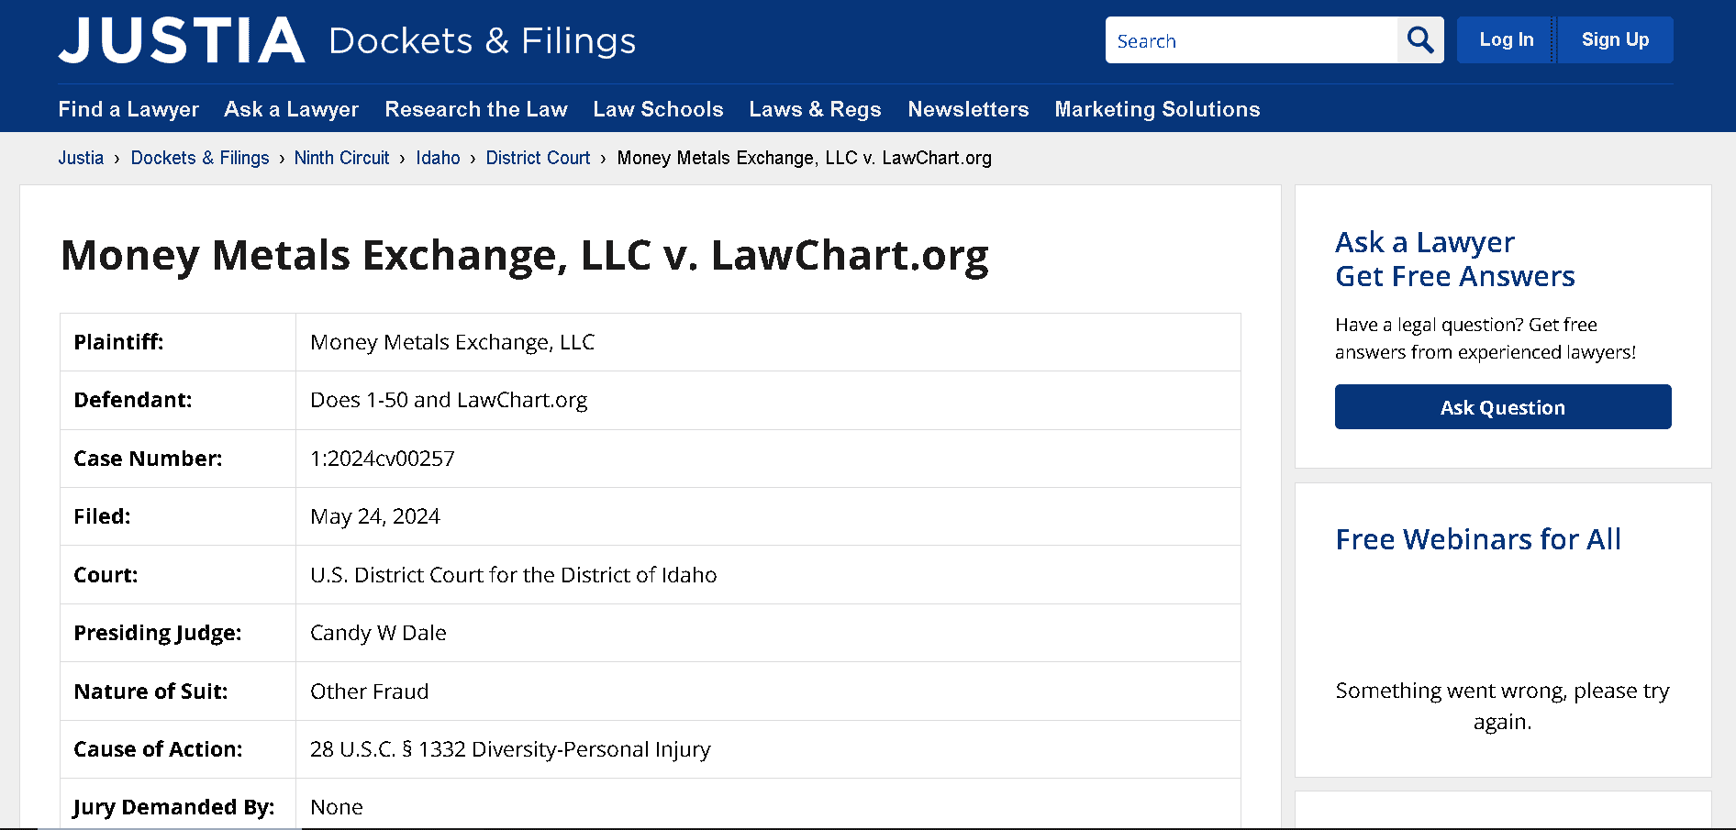Go to Justia breadcrumb link
Image resolution: width=1736 pixels, height=830 pixels.
coord(81,158)
